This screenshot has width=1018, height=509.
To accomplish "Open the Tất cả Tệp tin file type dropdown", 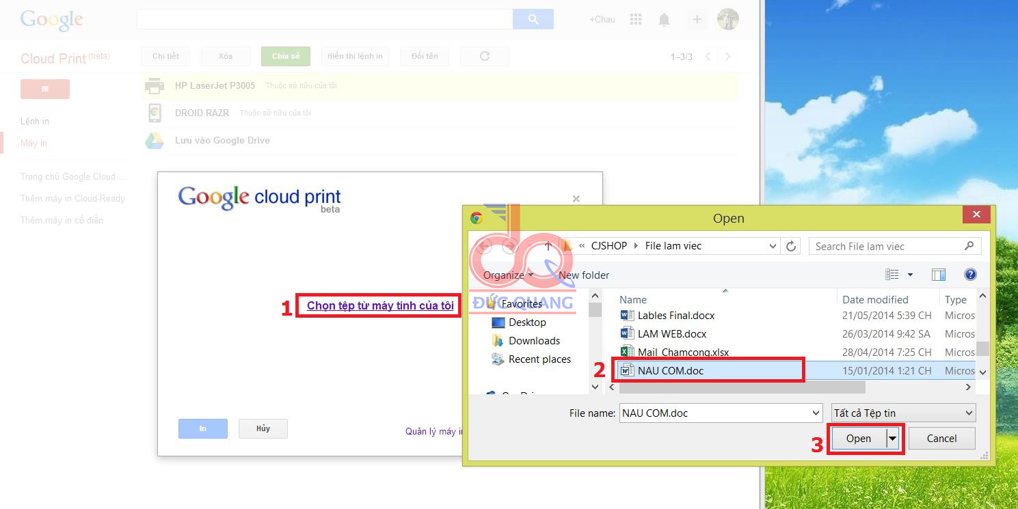I will pos(903,413).
